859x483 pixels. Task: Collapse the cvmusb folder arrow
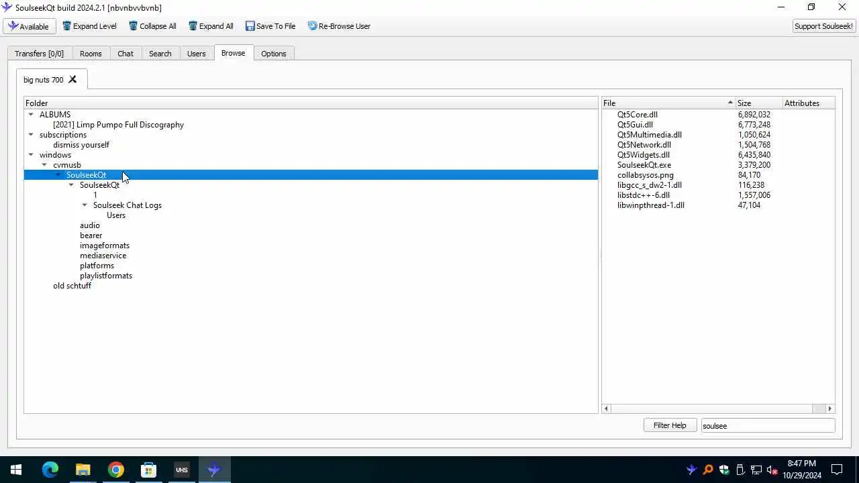pos(44,165)
